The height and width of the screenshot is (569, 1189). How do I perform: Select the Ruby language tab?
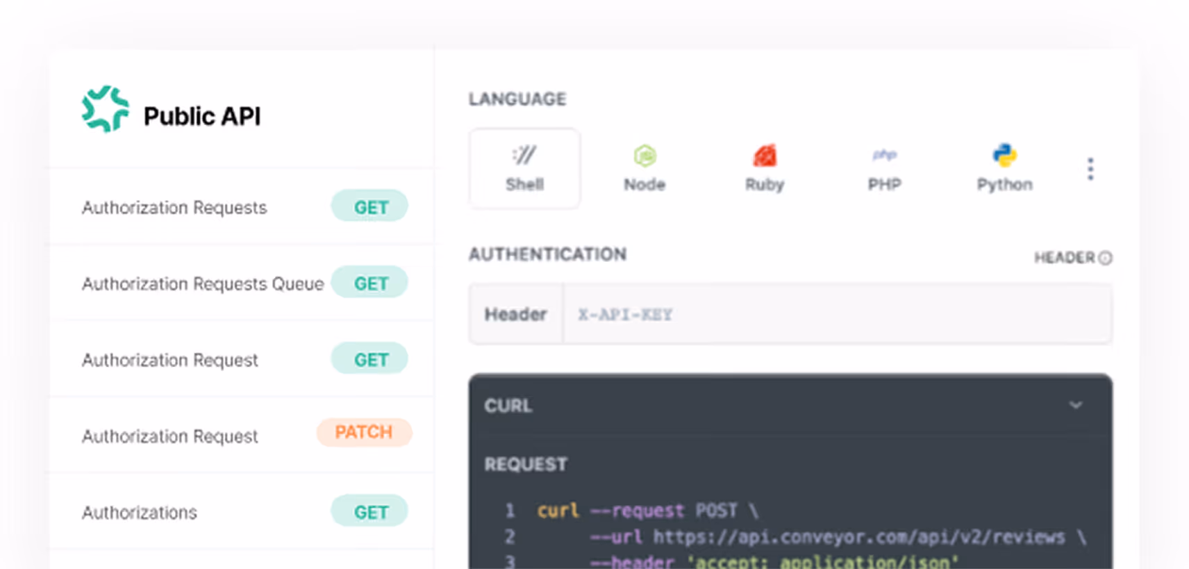click(x=765, y=168)
